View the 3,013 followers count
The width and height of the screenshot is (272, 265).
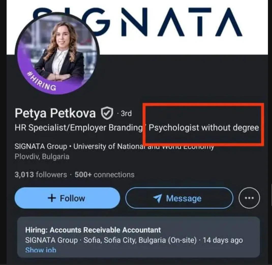[x=41, y=175]
